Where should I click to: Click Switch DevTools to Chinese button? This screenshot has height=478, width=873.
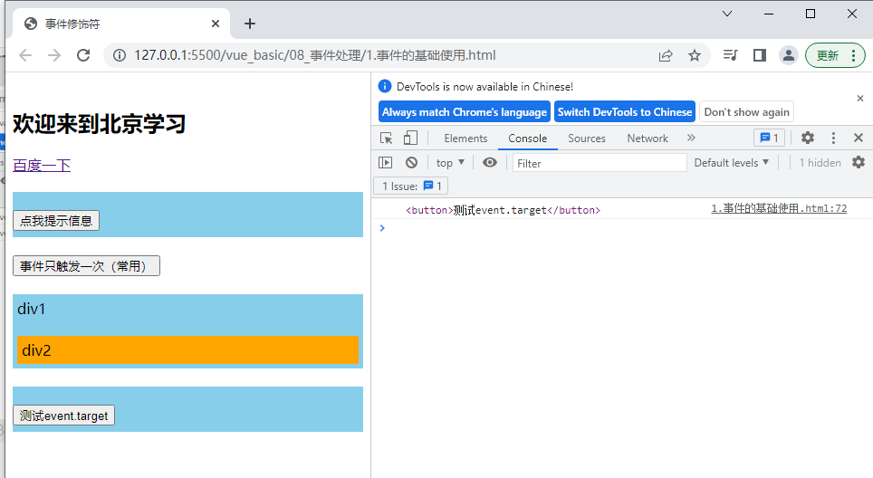[624, 112]
